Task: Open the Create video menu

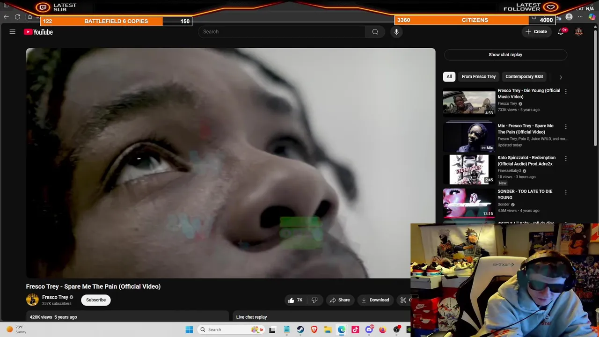Action: click(x=536, y=32)
